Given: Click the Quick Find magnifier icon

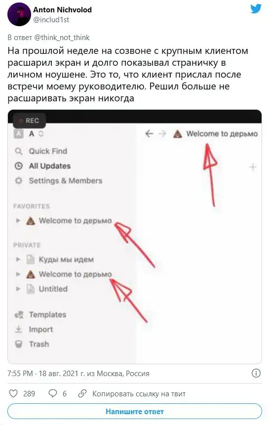Looking at the screenshot, I should point(18,151).
